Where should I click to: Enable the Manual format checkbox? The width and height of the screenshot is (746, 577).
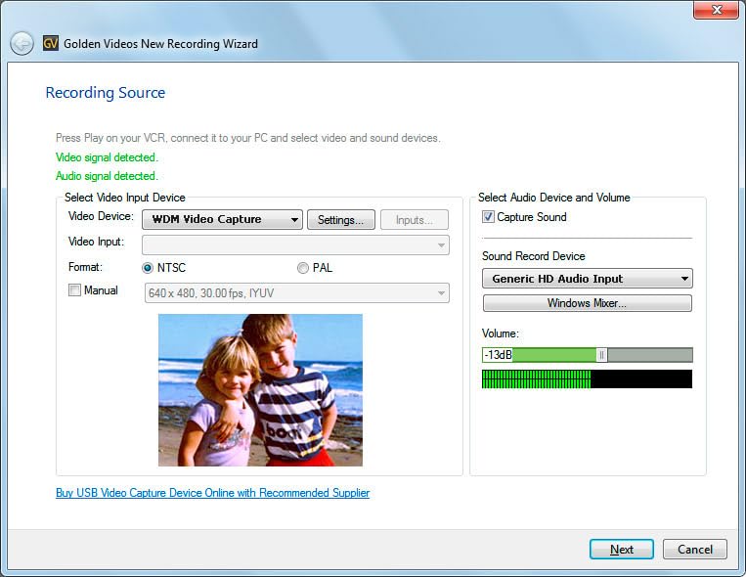(74, 290)
